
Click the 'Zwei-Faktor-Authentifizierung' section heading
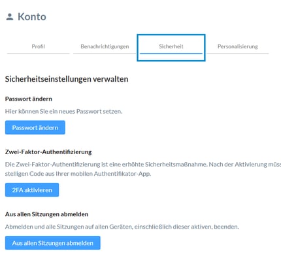coord(48,152)
